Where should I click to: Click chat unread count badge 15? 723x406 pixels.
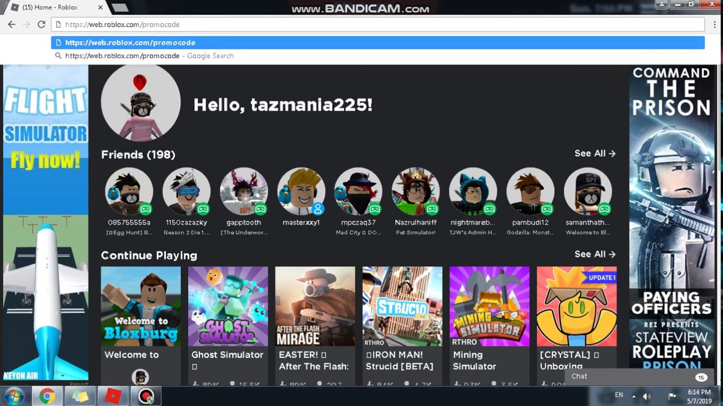click(701, 377)
